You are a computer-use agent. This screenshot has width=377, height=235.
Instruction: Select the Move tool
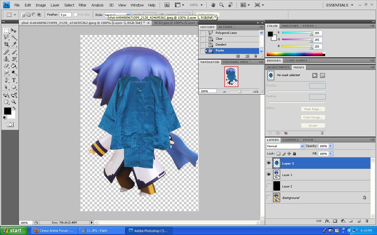(x=14, y=31)
